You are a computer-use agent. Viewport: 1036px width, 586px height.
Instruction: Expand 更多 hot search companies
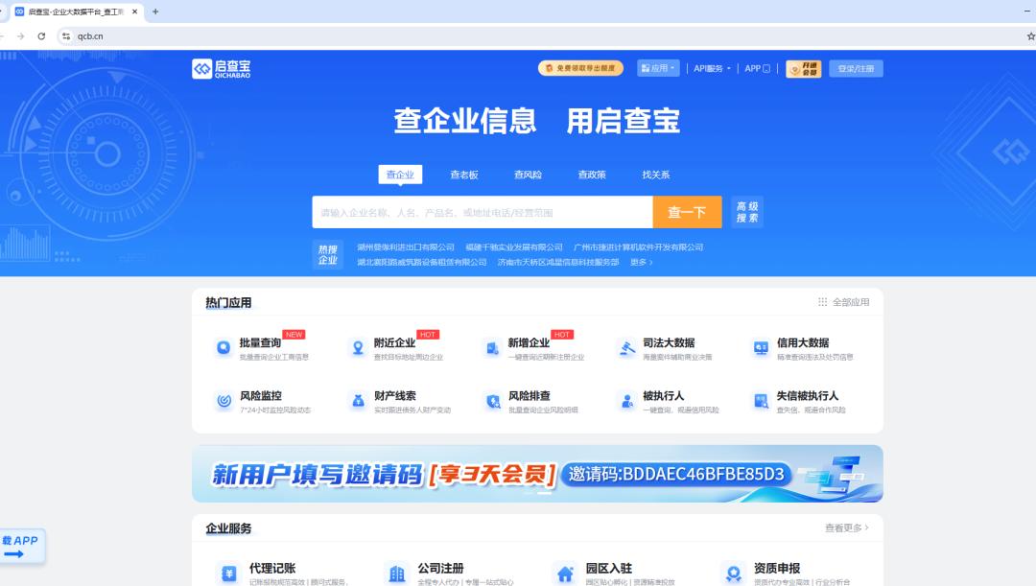tap(641, 262)
